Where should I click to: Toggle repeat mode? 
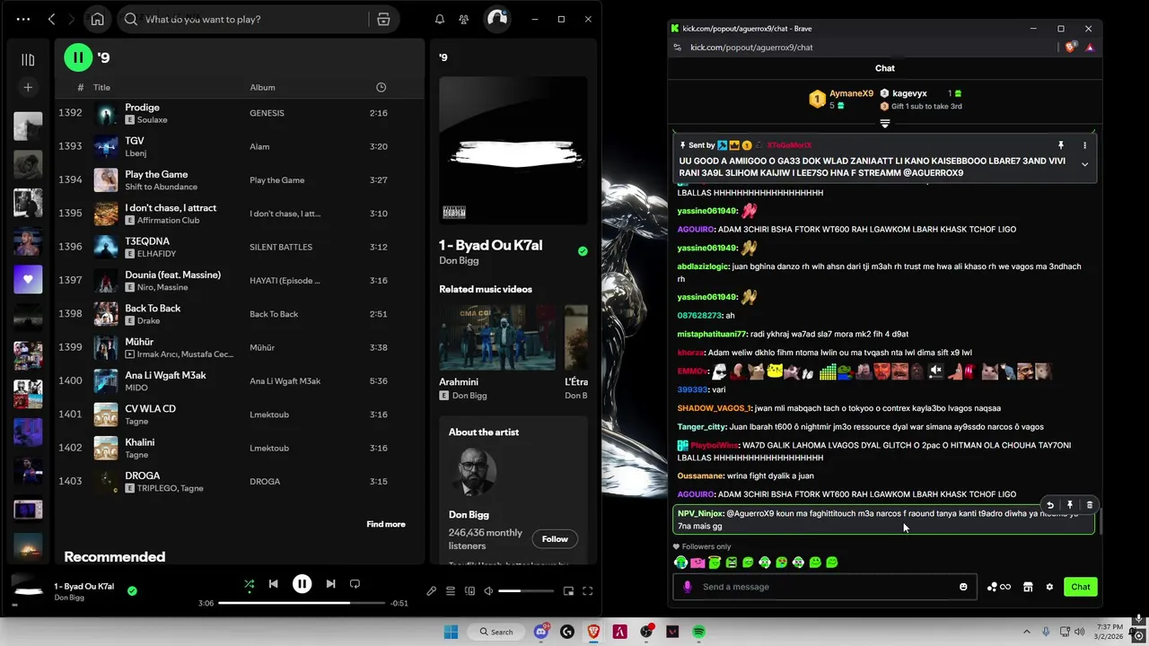(x=355, y=584)
